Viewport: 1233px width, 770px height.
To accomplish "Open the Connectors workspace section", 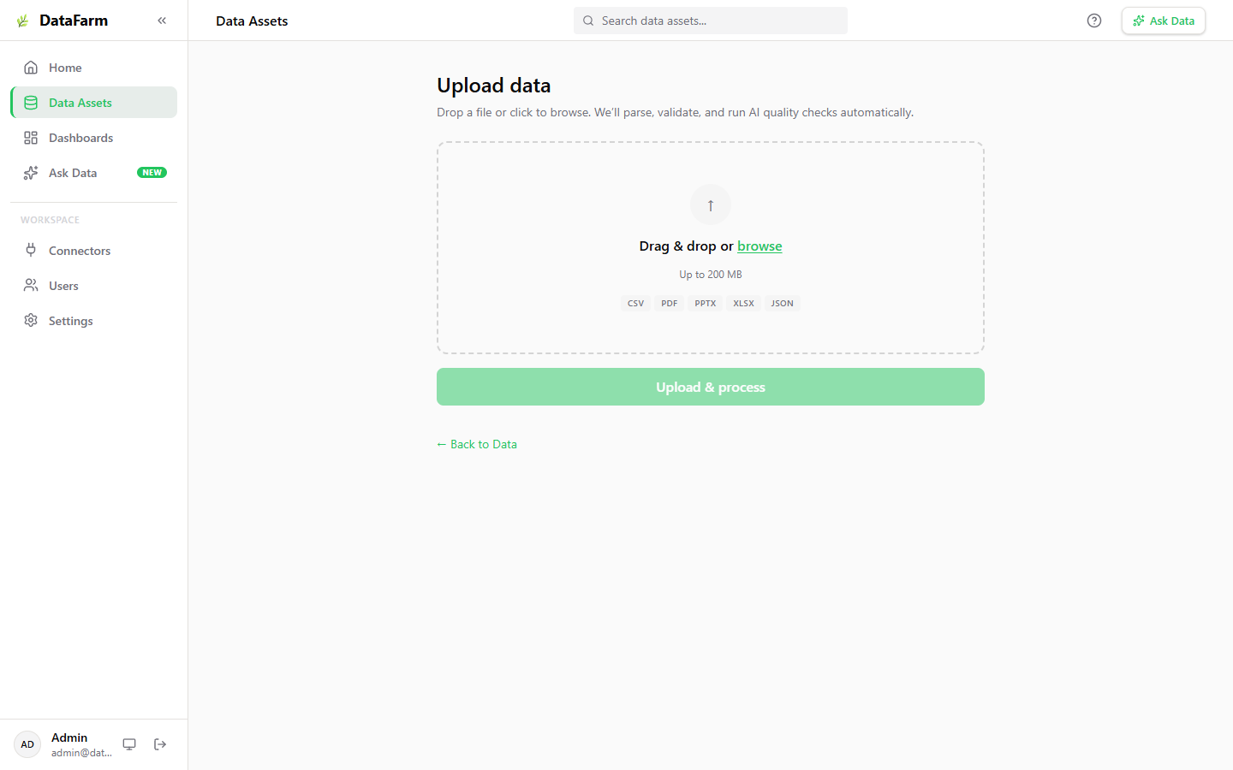I will [x=81, y=250].
